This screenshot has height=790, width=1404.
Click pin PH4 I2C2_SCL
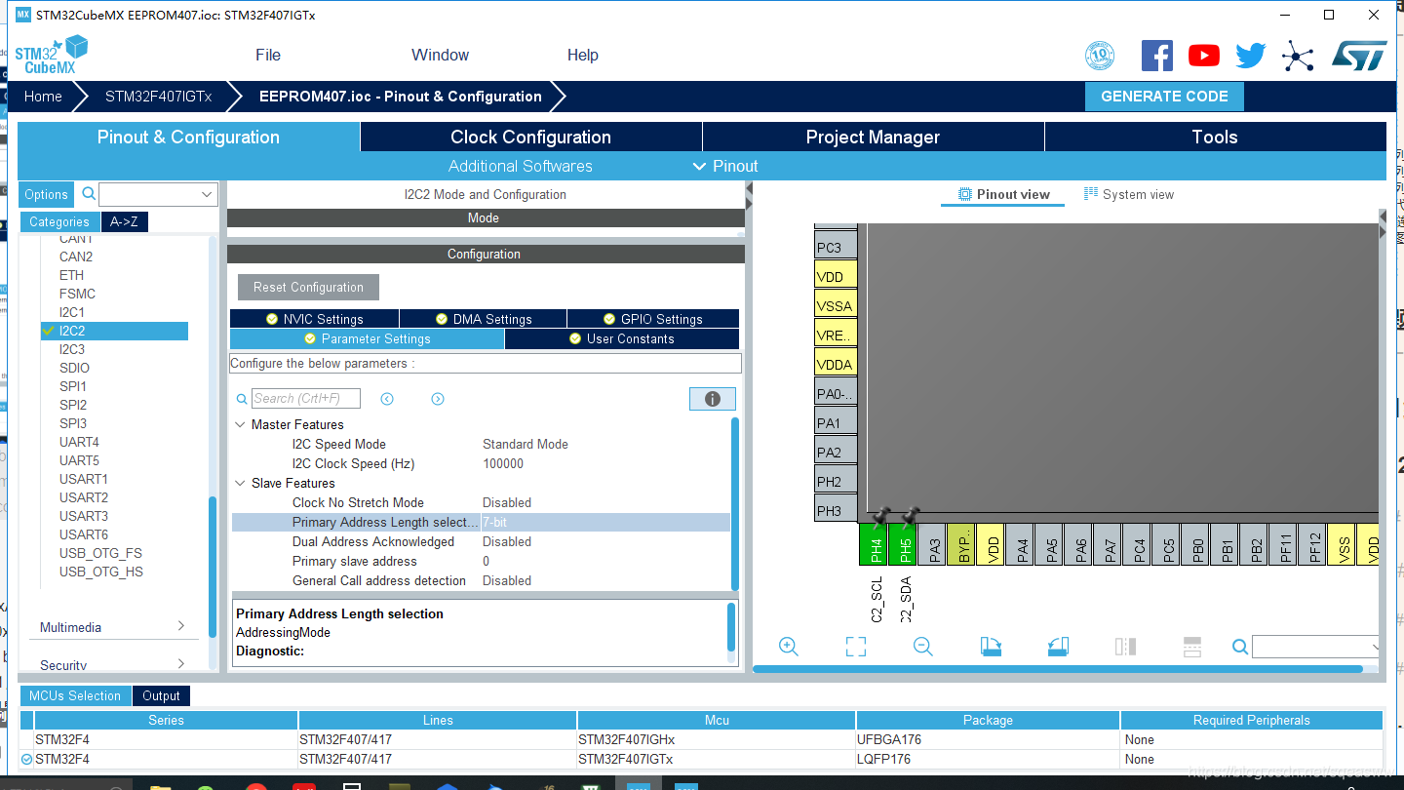pyautogui.click(x=875, y=544)
